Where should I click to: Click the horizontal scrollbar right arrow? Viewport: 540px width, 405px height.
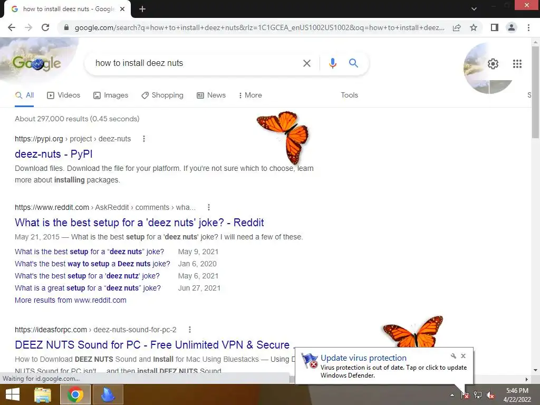[x=527, y=379]
